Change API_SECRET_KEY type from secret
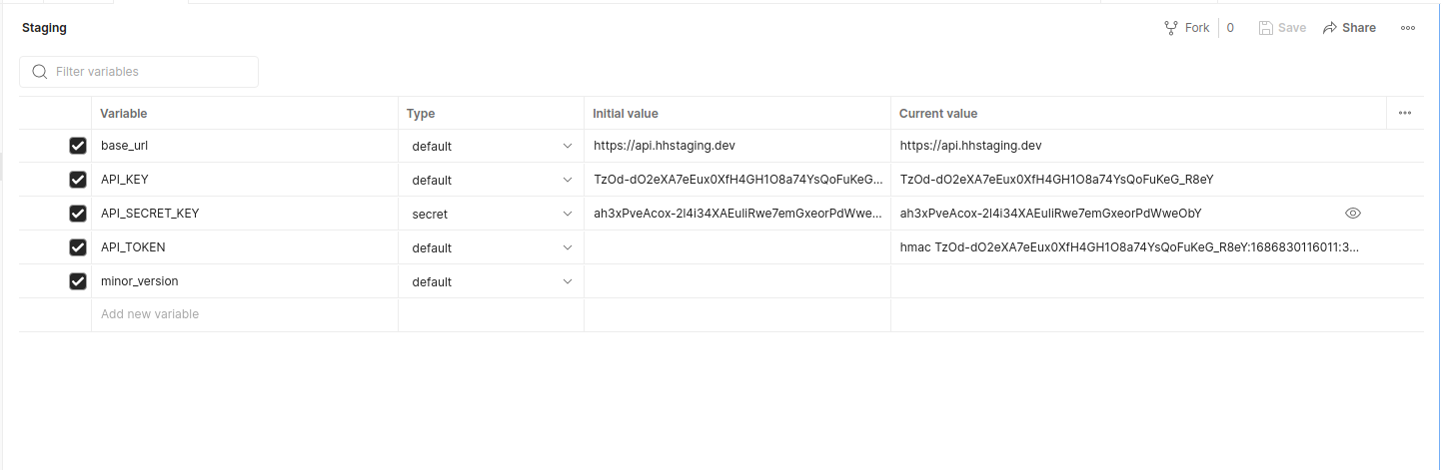Image resolution: width=1441 pixels, height=470 pixels. pyautogui.click(x=491, y=214)
